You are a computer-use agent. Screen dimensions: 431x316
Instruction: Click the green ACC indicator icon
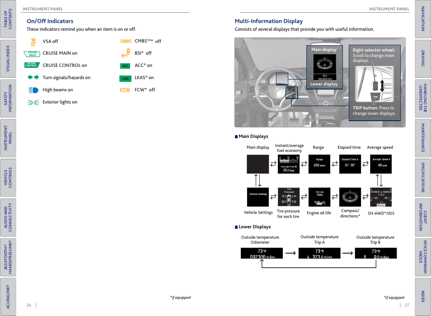pos(125,66)
